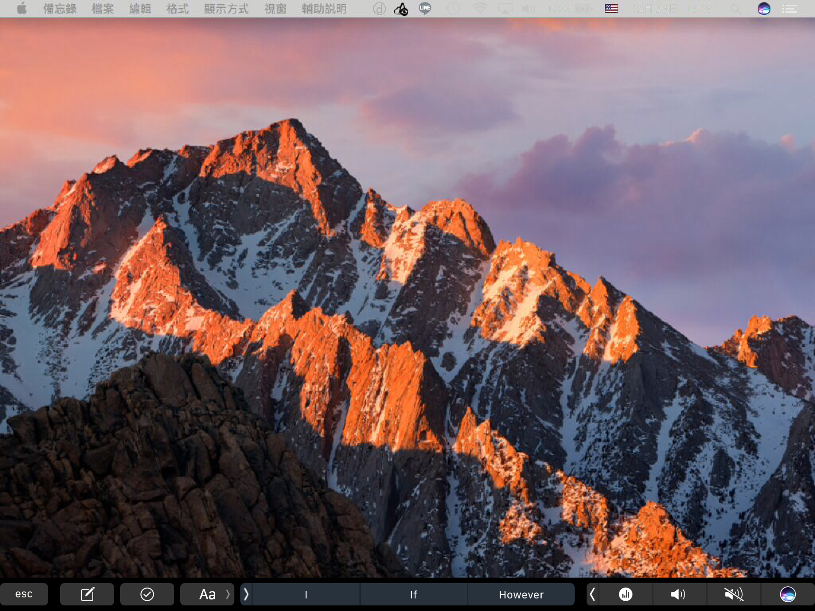Open the Wi-Fi status menu
815x611 pixels.
tap(480, 8)
